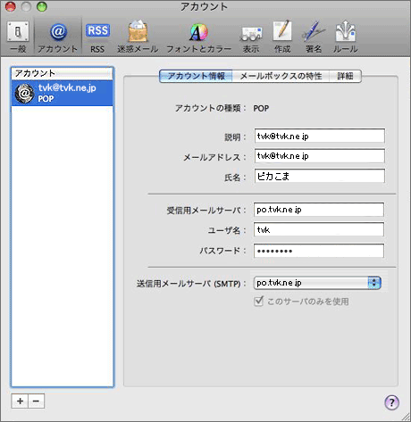Remove account with the minus button
The image size is (411, 422).
[36, 401]
